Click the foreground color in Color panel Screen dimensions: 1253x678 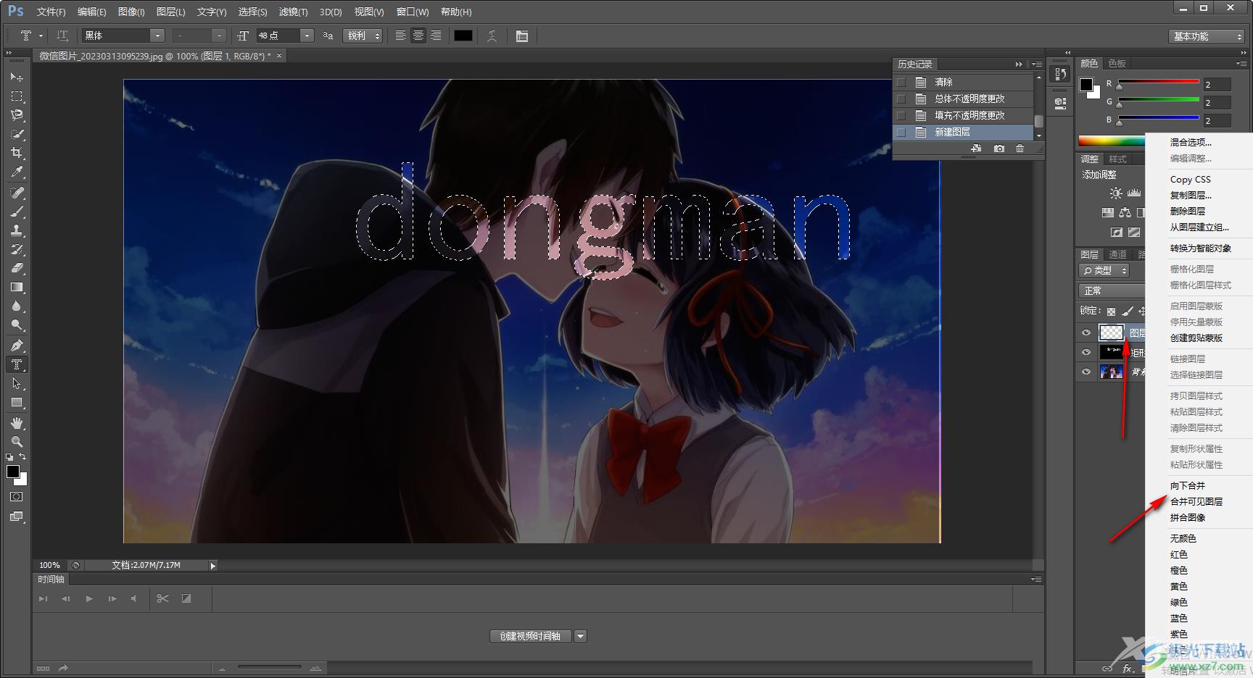(1086, 85)
